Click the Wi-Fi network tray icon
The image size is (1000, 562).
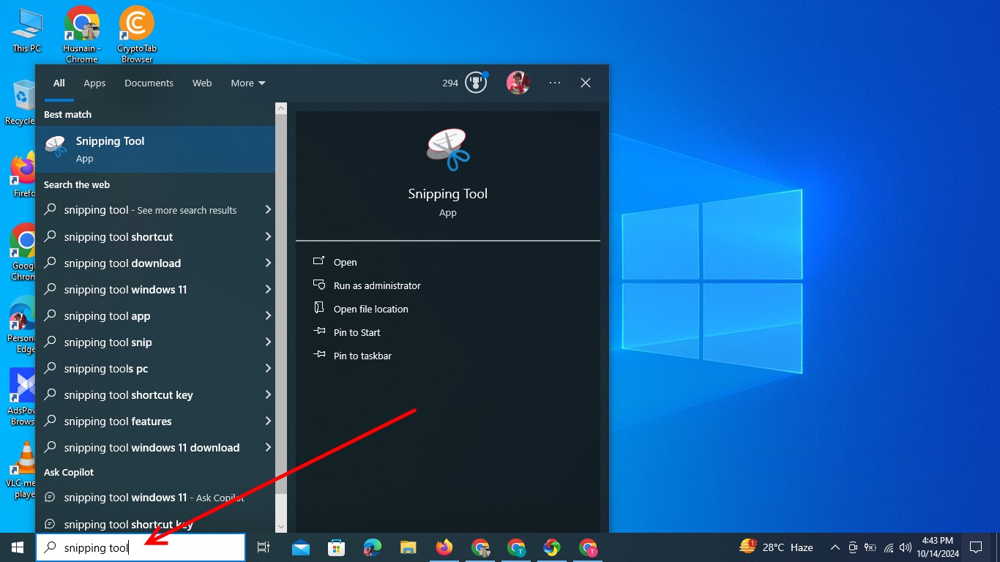889,547
